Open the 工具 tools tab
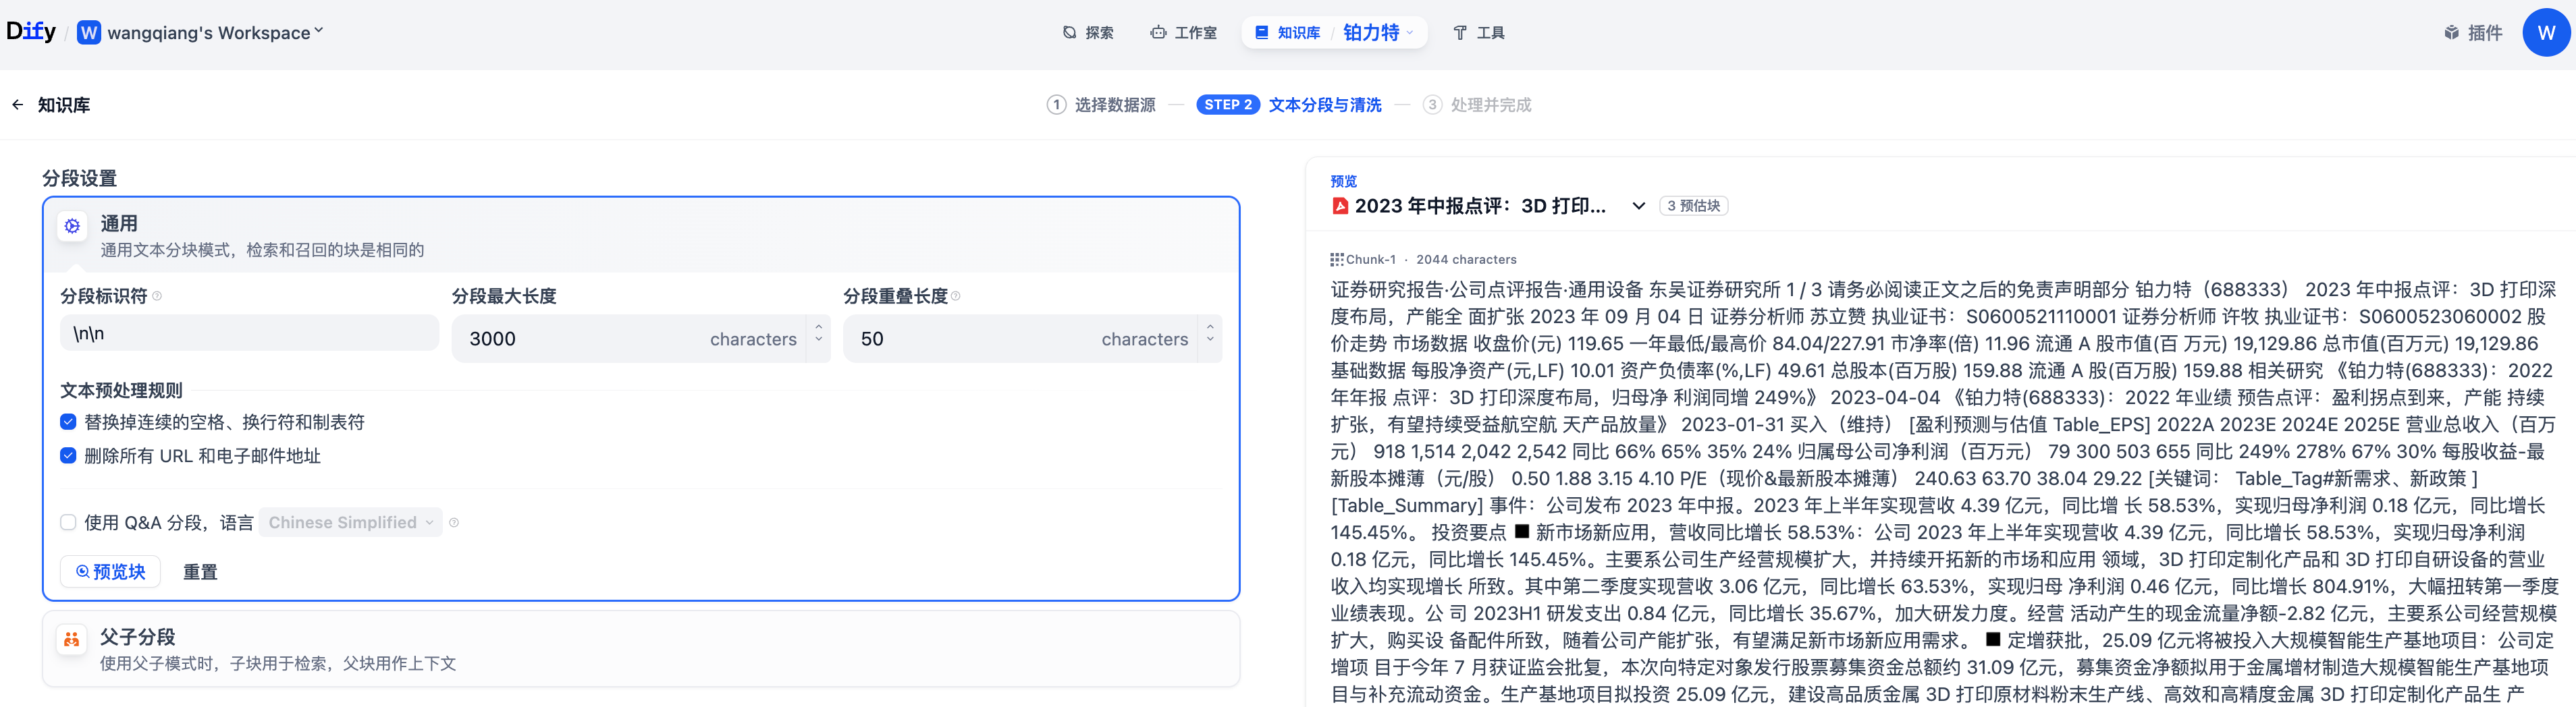2576x707 pixels. click(x=1479, y=33)
